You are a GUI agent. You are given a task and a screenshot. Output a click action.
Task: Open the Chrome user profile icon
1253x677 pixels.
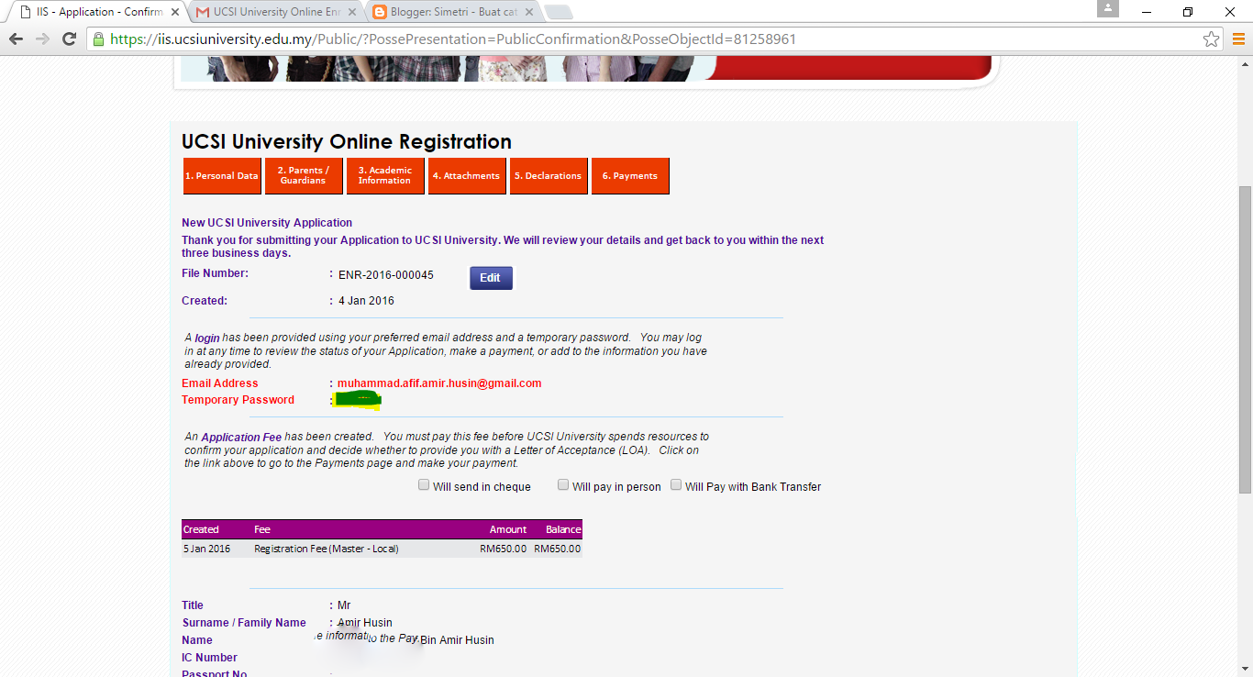click(1108, 8)
